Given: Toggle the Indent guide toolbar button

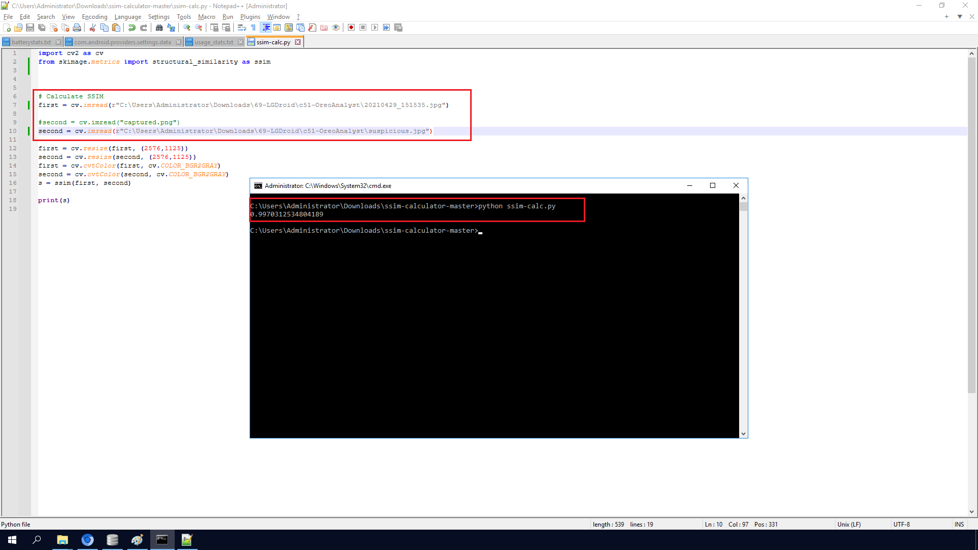Looking at the screenshot, I should point(265,28).
